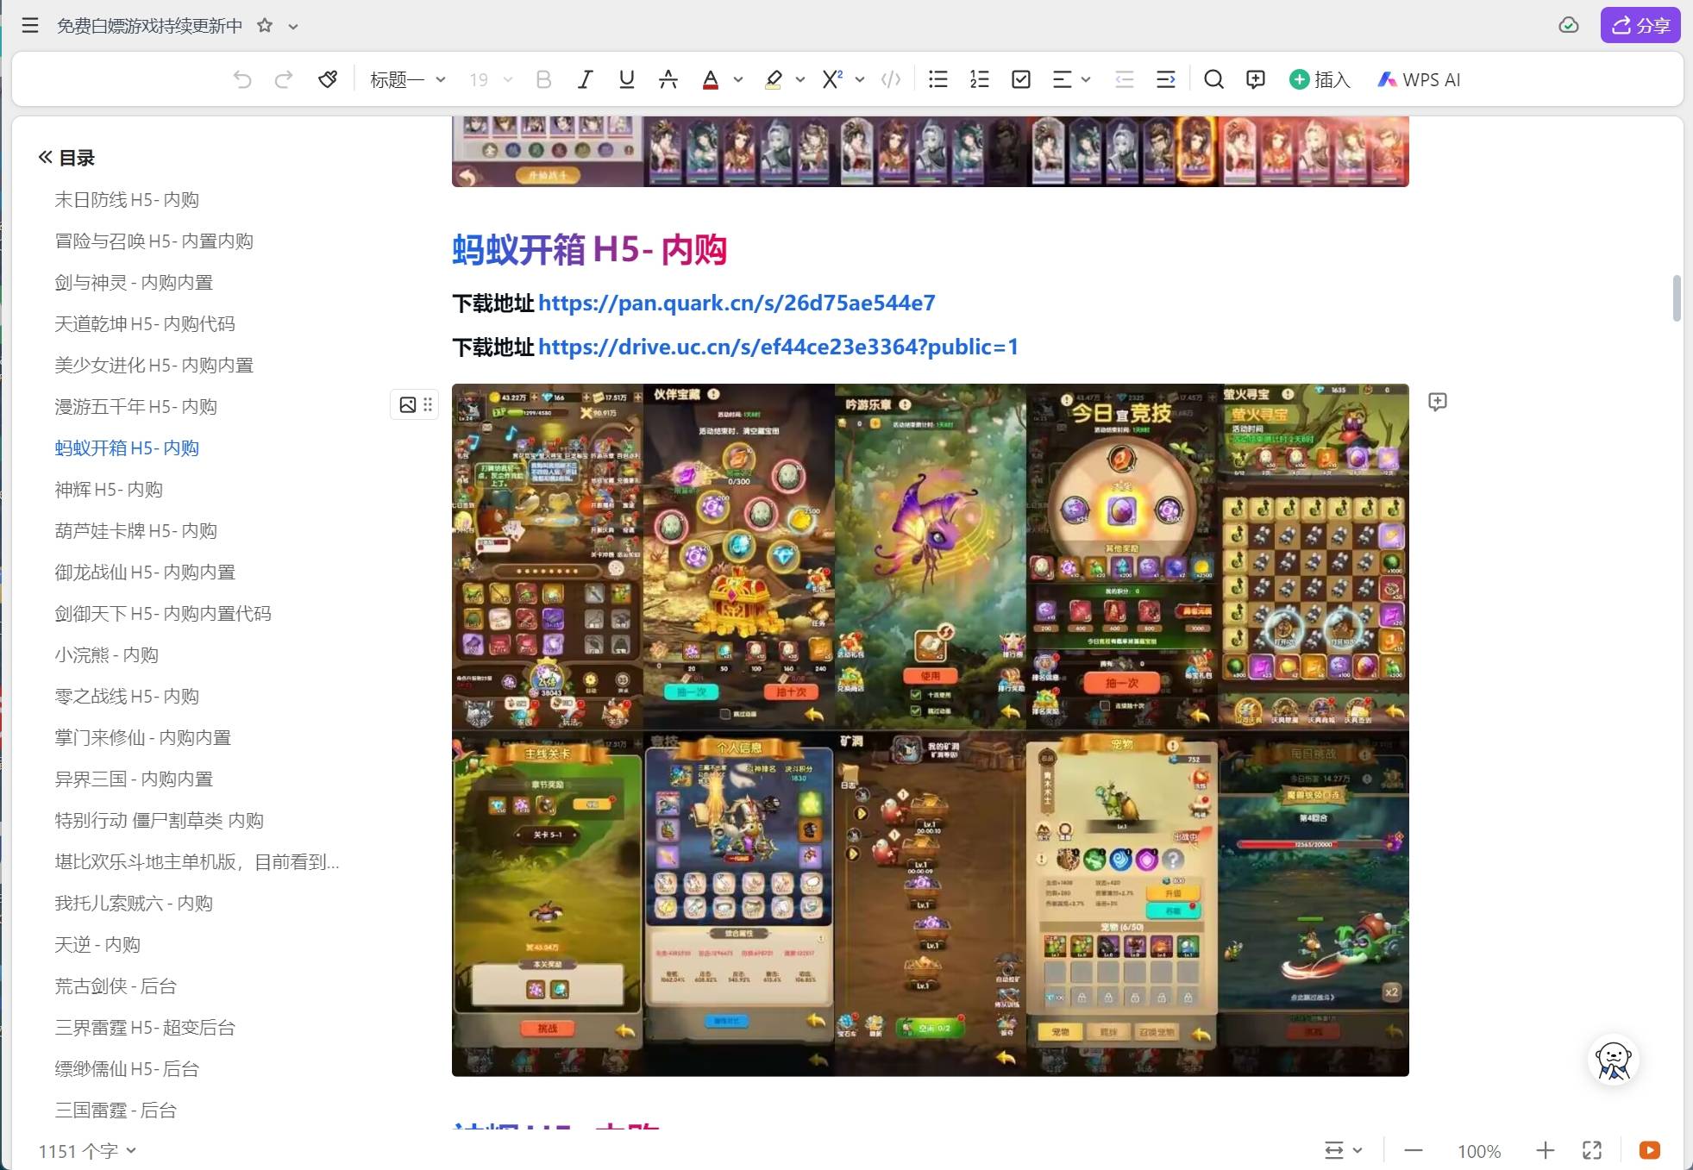Apply the highlight marker color
The image size is (1693, 1170).
[773, 79]
